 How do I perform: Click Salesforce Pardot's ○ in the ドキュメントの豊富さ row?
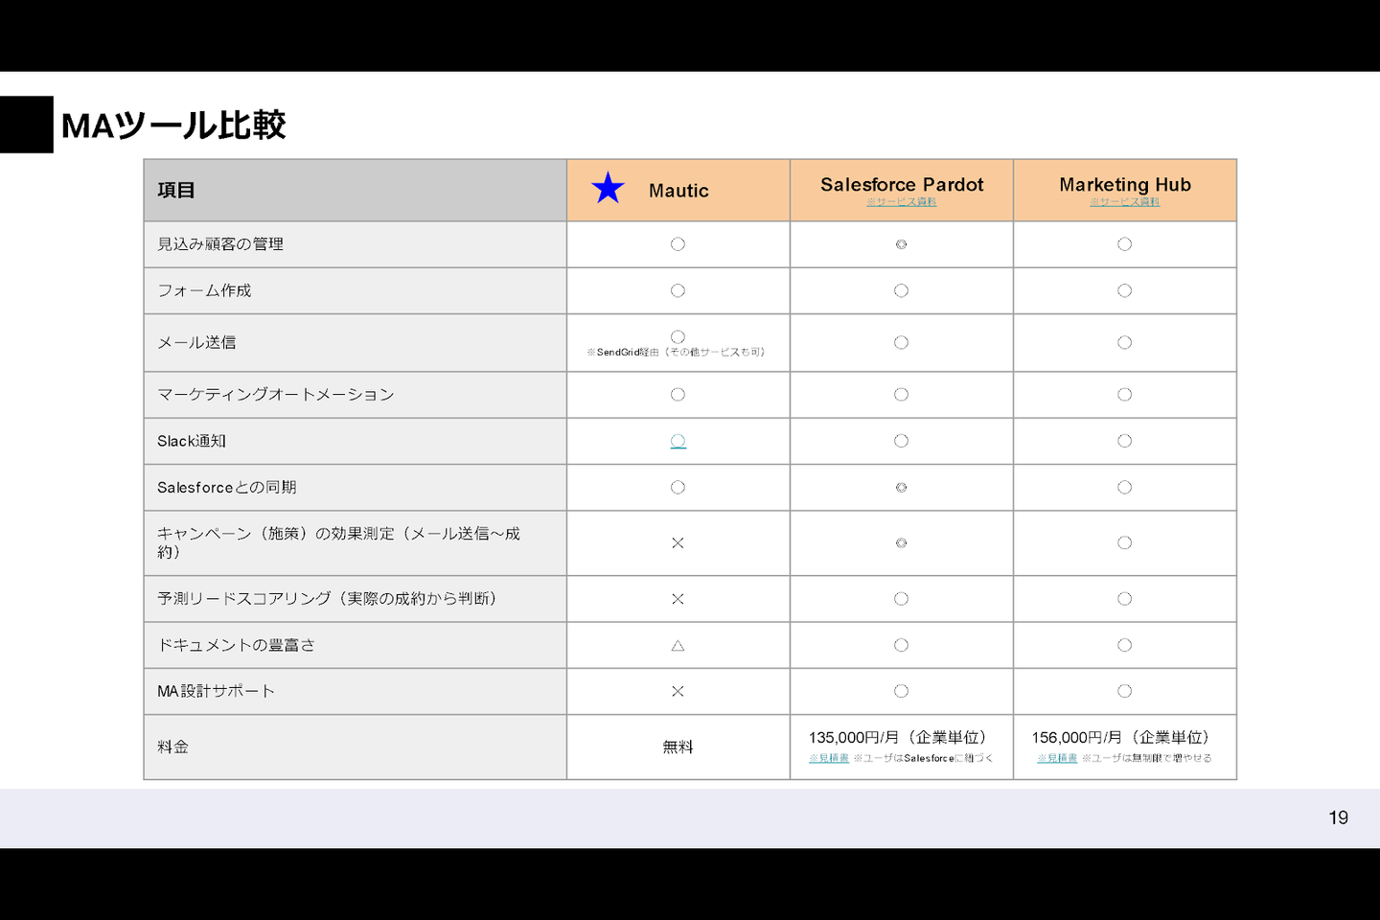(901, 645)
